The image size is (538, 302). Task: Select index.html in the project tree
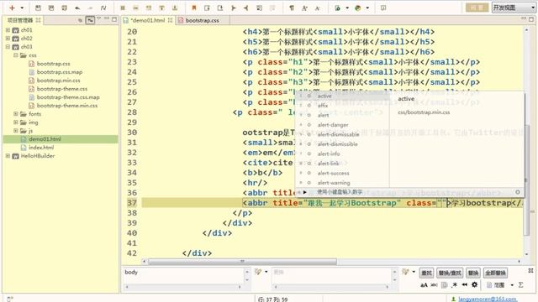pos(41,148)
